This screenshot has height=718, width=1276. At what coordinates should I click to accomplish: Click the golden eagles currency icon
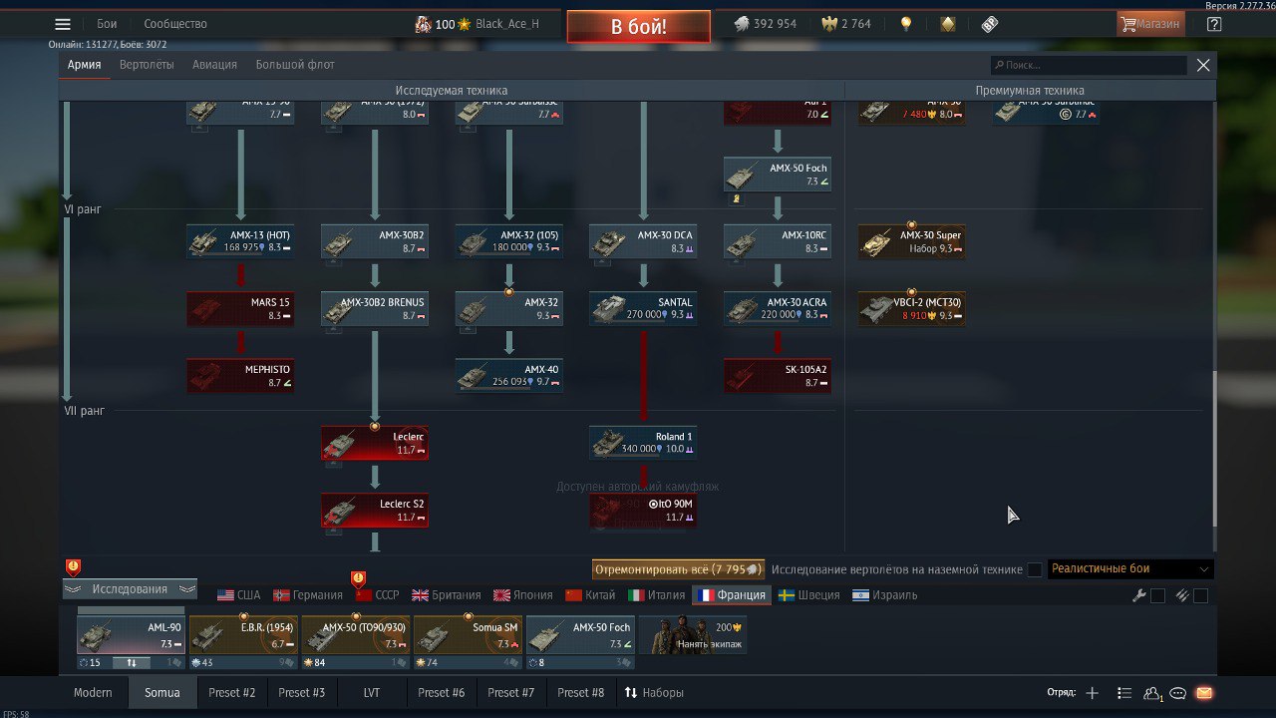828,24
